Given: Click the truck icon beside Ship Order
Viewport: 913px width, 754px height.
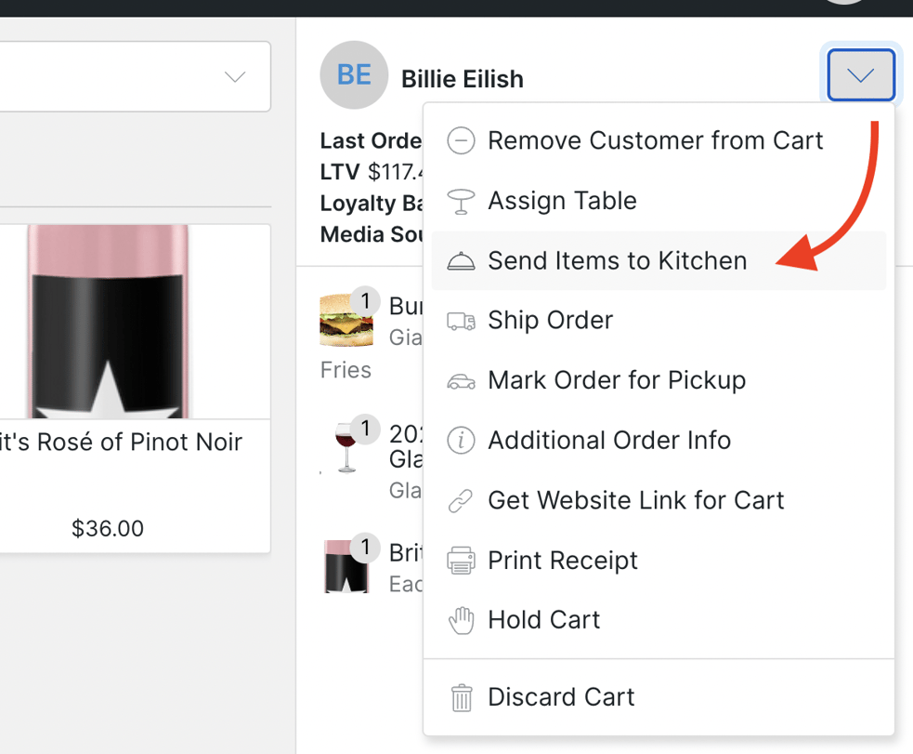Looking at the screenshot, I should pos(461,321).
